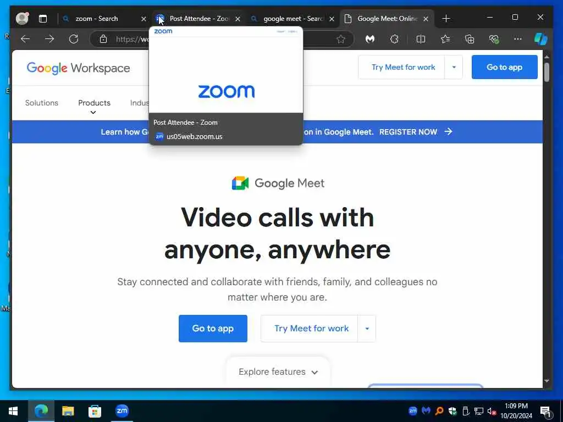The image size is (563, 422).
Task: Select the 'Google Meet: Online' tab
Action: [x=388, y=19]
